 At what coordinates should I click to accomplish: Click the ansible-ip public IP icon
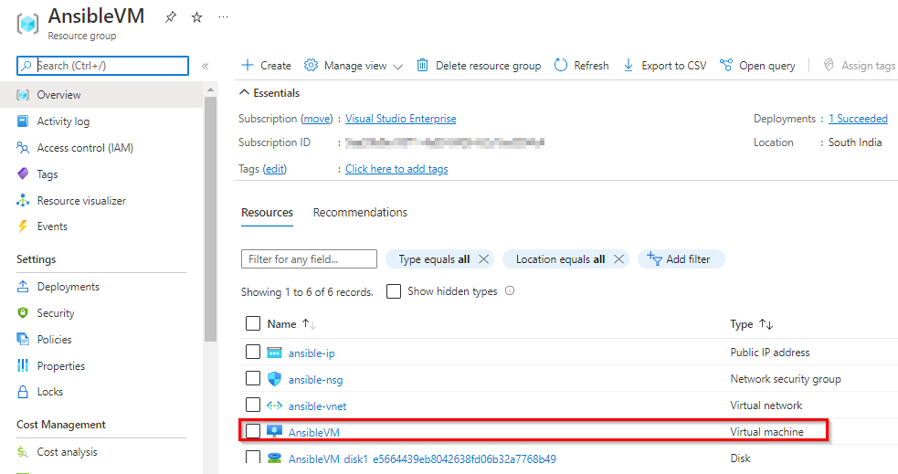pyautogui.click(x=274, y=353)
